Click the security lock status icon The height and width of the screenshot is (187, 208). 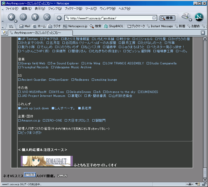(x=204, y=184)
